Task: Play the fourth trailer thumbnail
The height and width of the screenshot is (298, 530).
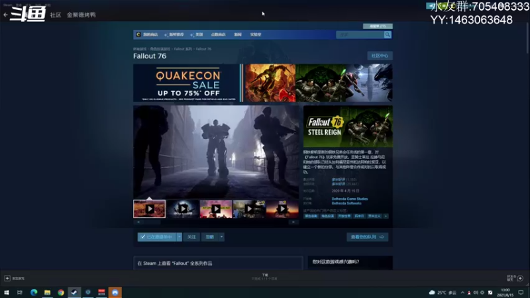Action: click(x=249, y=209)
